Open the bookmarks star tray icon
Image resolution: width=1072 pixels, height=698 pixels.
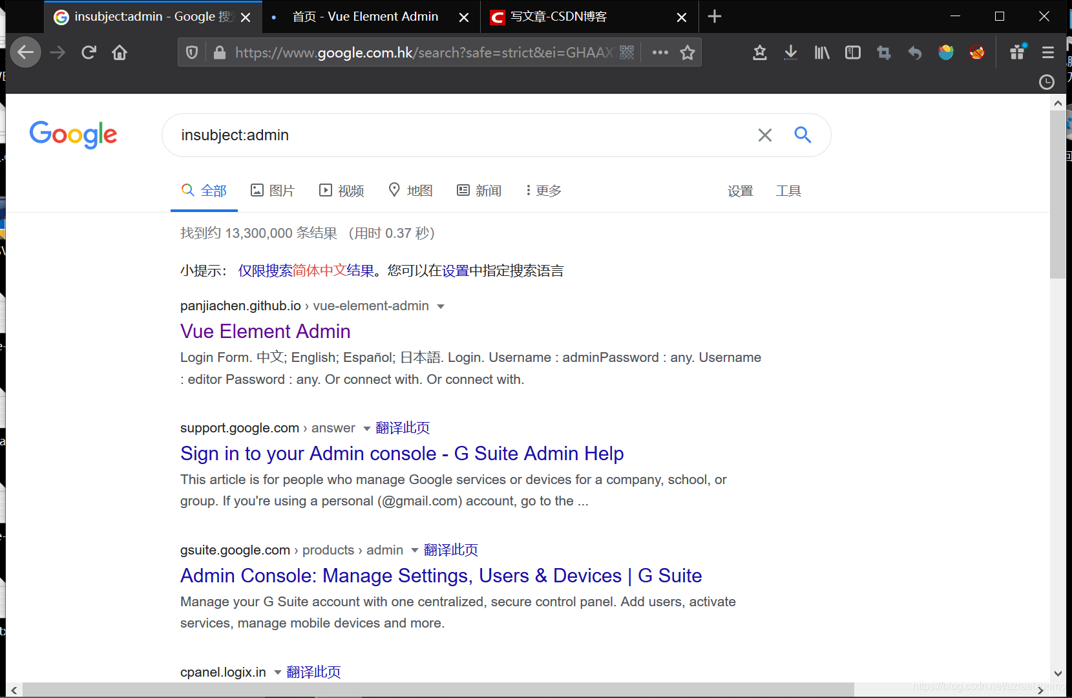(x=760, y=52)
